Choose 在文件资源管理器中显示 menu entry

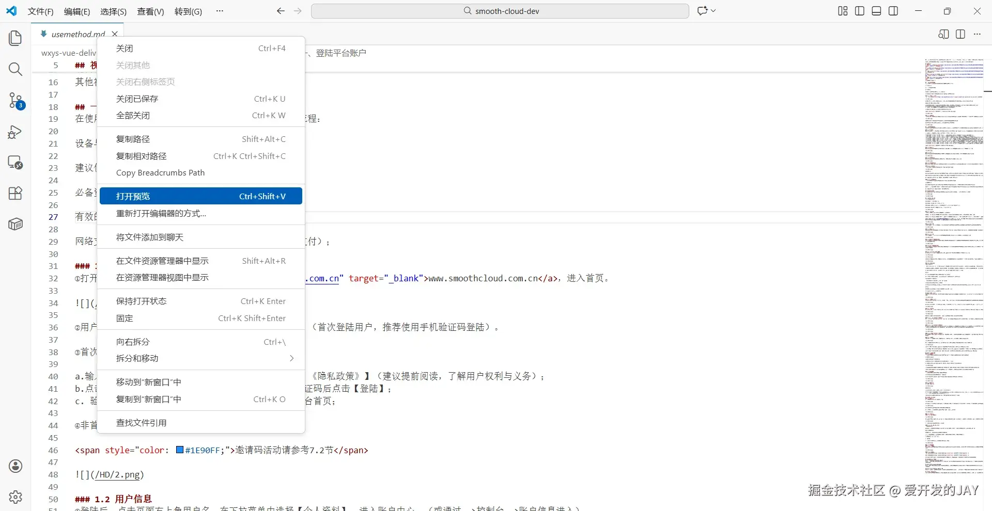201,261
